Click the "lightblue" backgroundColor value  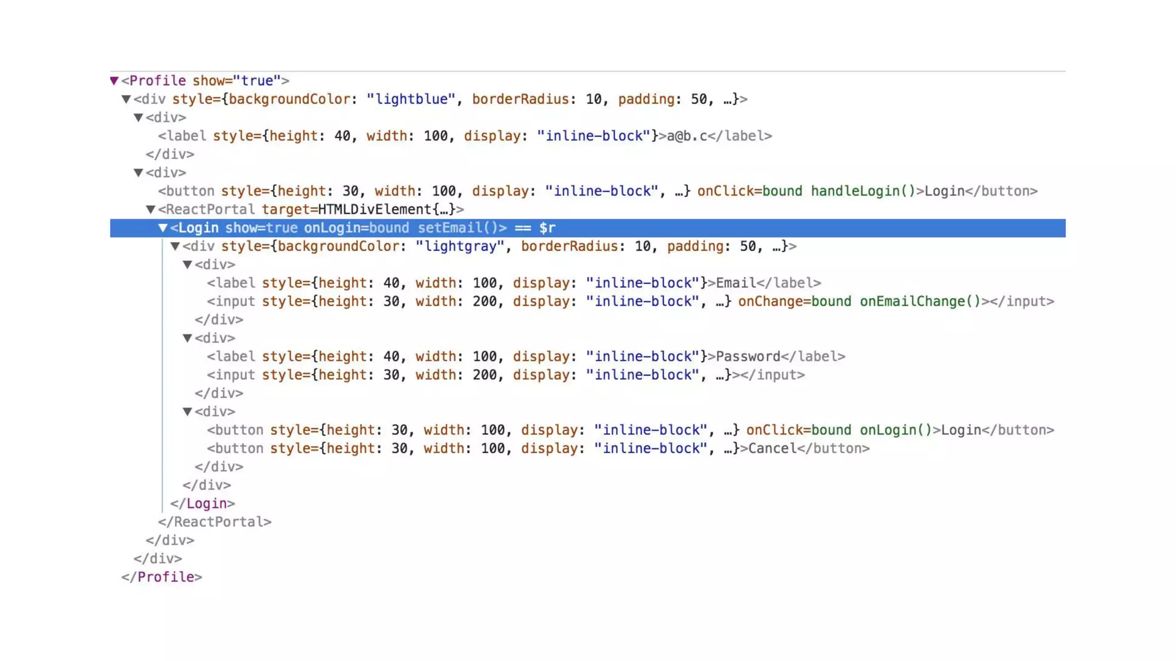[411, 99]
